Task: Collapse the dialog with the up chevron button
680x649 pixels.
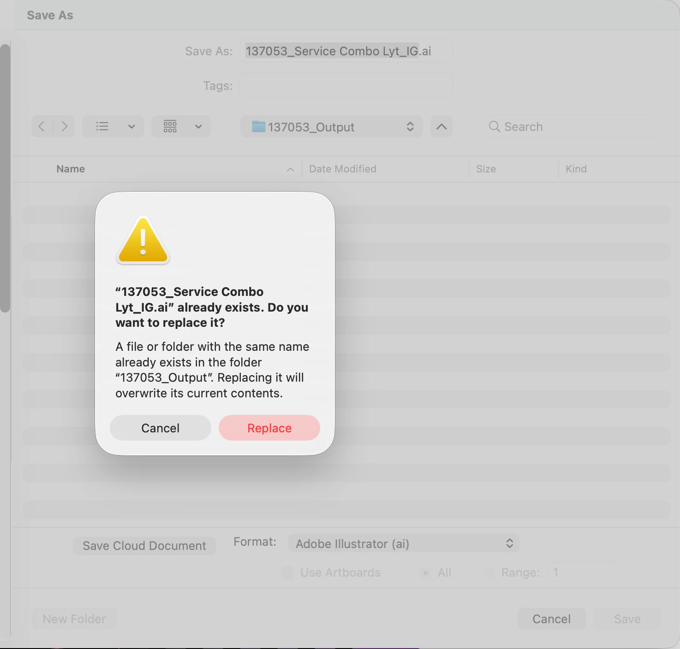Action: [441, 126]
